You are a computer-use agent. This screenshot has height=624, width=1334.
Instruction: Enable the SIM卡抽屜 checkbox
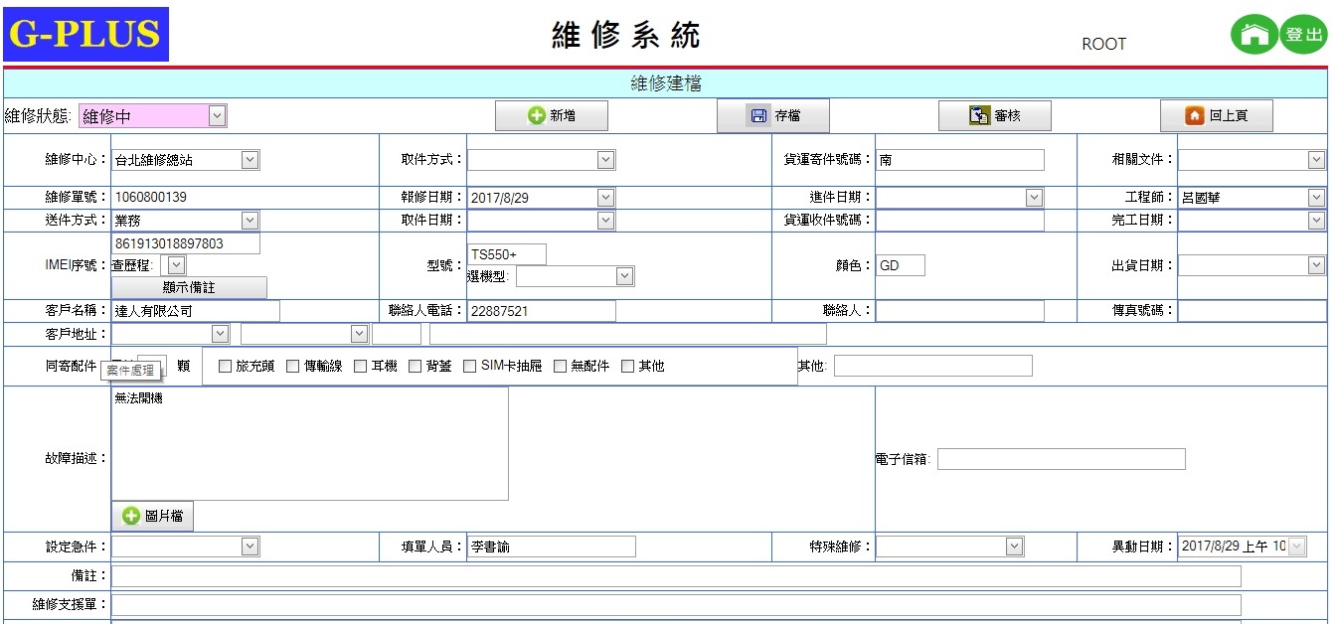pyautogui.click(x=470, y=367)
